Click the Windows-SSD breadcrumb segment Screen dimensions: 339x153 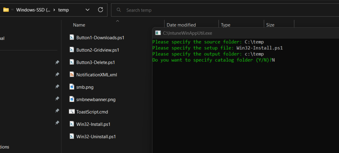point(33,10)
